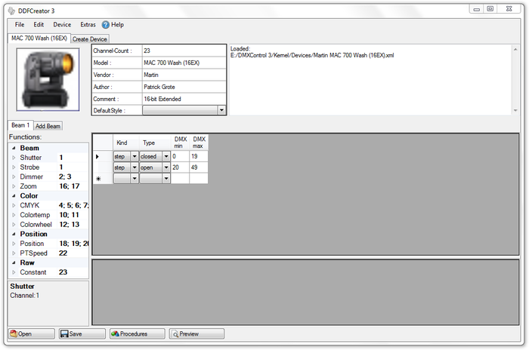Expand the Shutter function tree item
This screenshot has width=529, height=350.
tap(14, 158)
